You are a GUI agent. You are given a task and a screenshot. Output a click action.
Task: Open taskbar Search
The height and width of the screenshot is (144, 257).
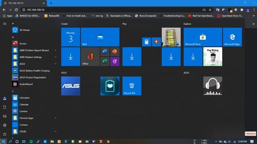click(10, 142)
